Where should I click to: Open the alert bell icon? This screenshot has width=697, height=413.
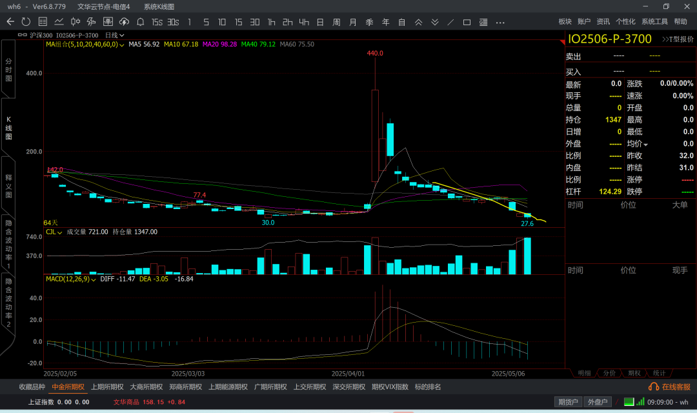pyautogui.click(x=141, y=22)
